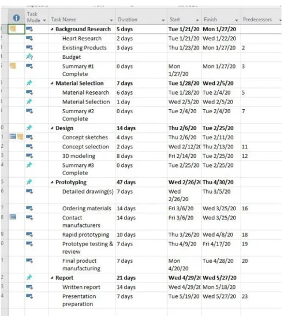Screen dimensions: 284x316
Task: Click the Indicators info column header icon
Action: coord(16,18)
